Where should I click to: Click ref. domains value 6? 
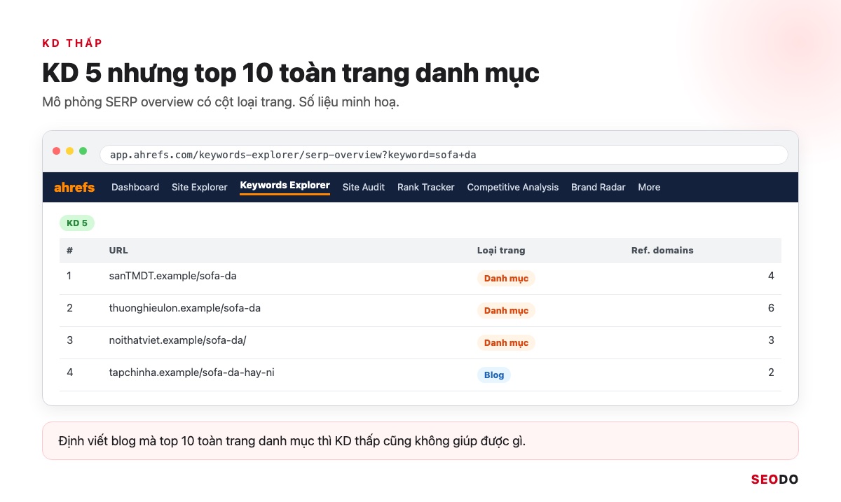pyautogui.click(x=771, y=308)
